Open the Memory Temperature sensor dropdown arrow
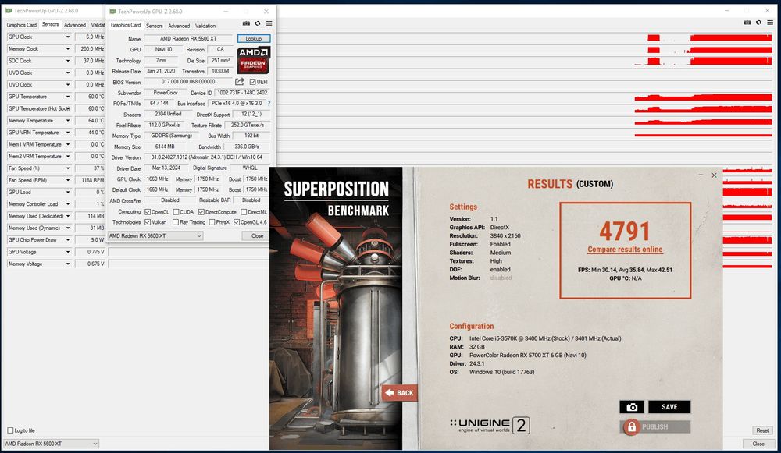 click(68, 120)
